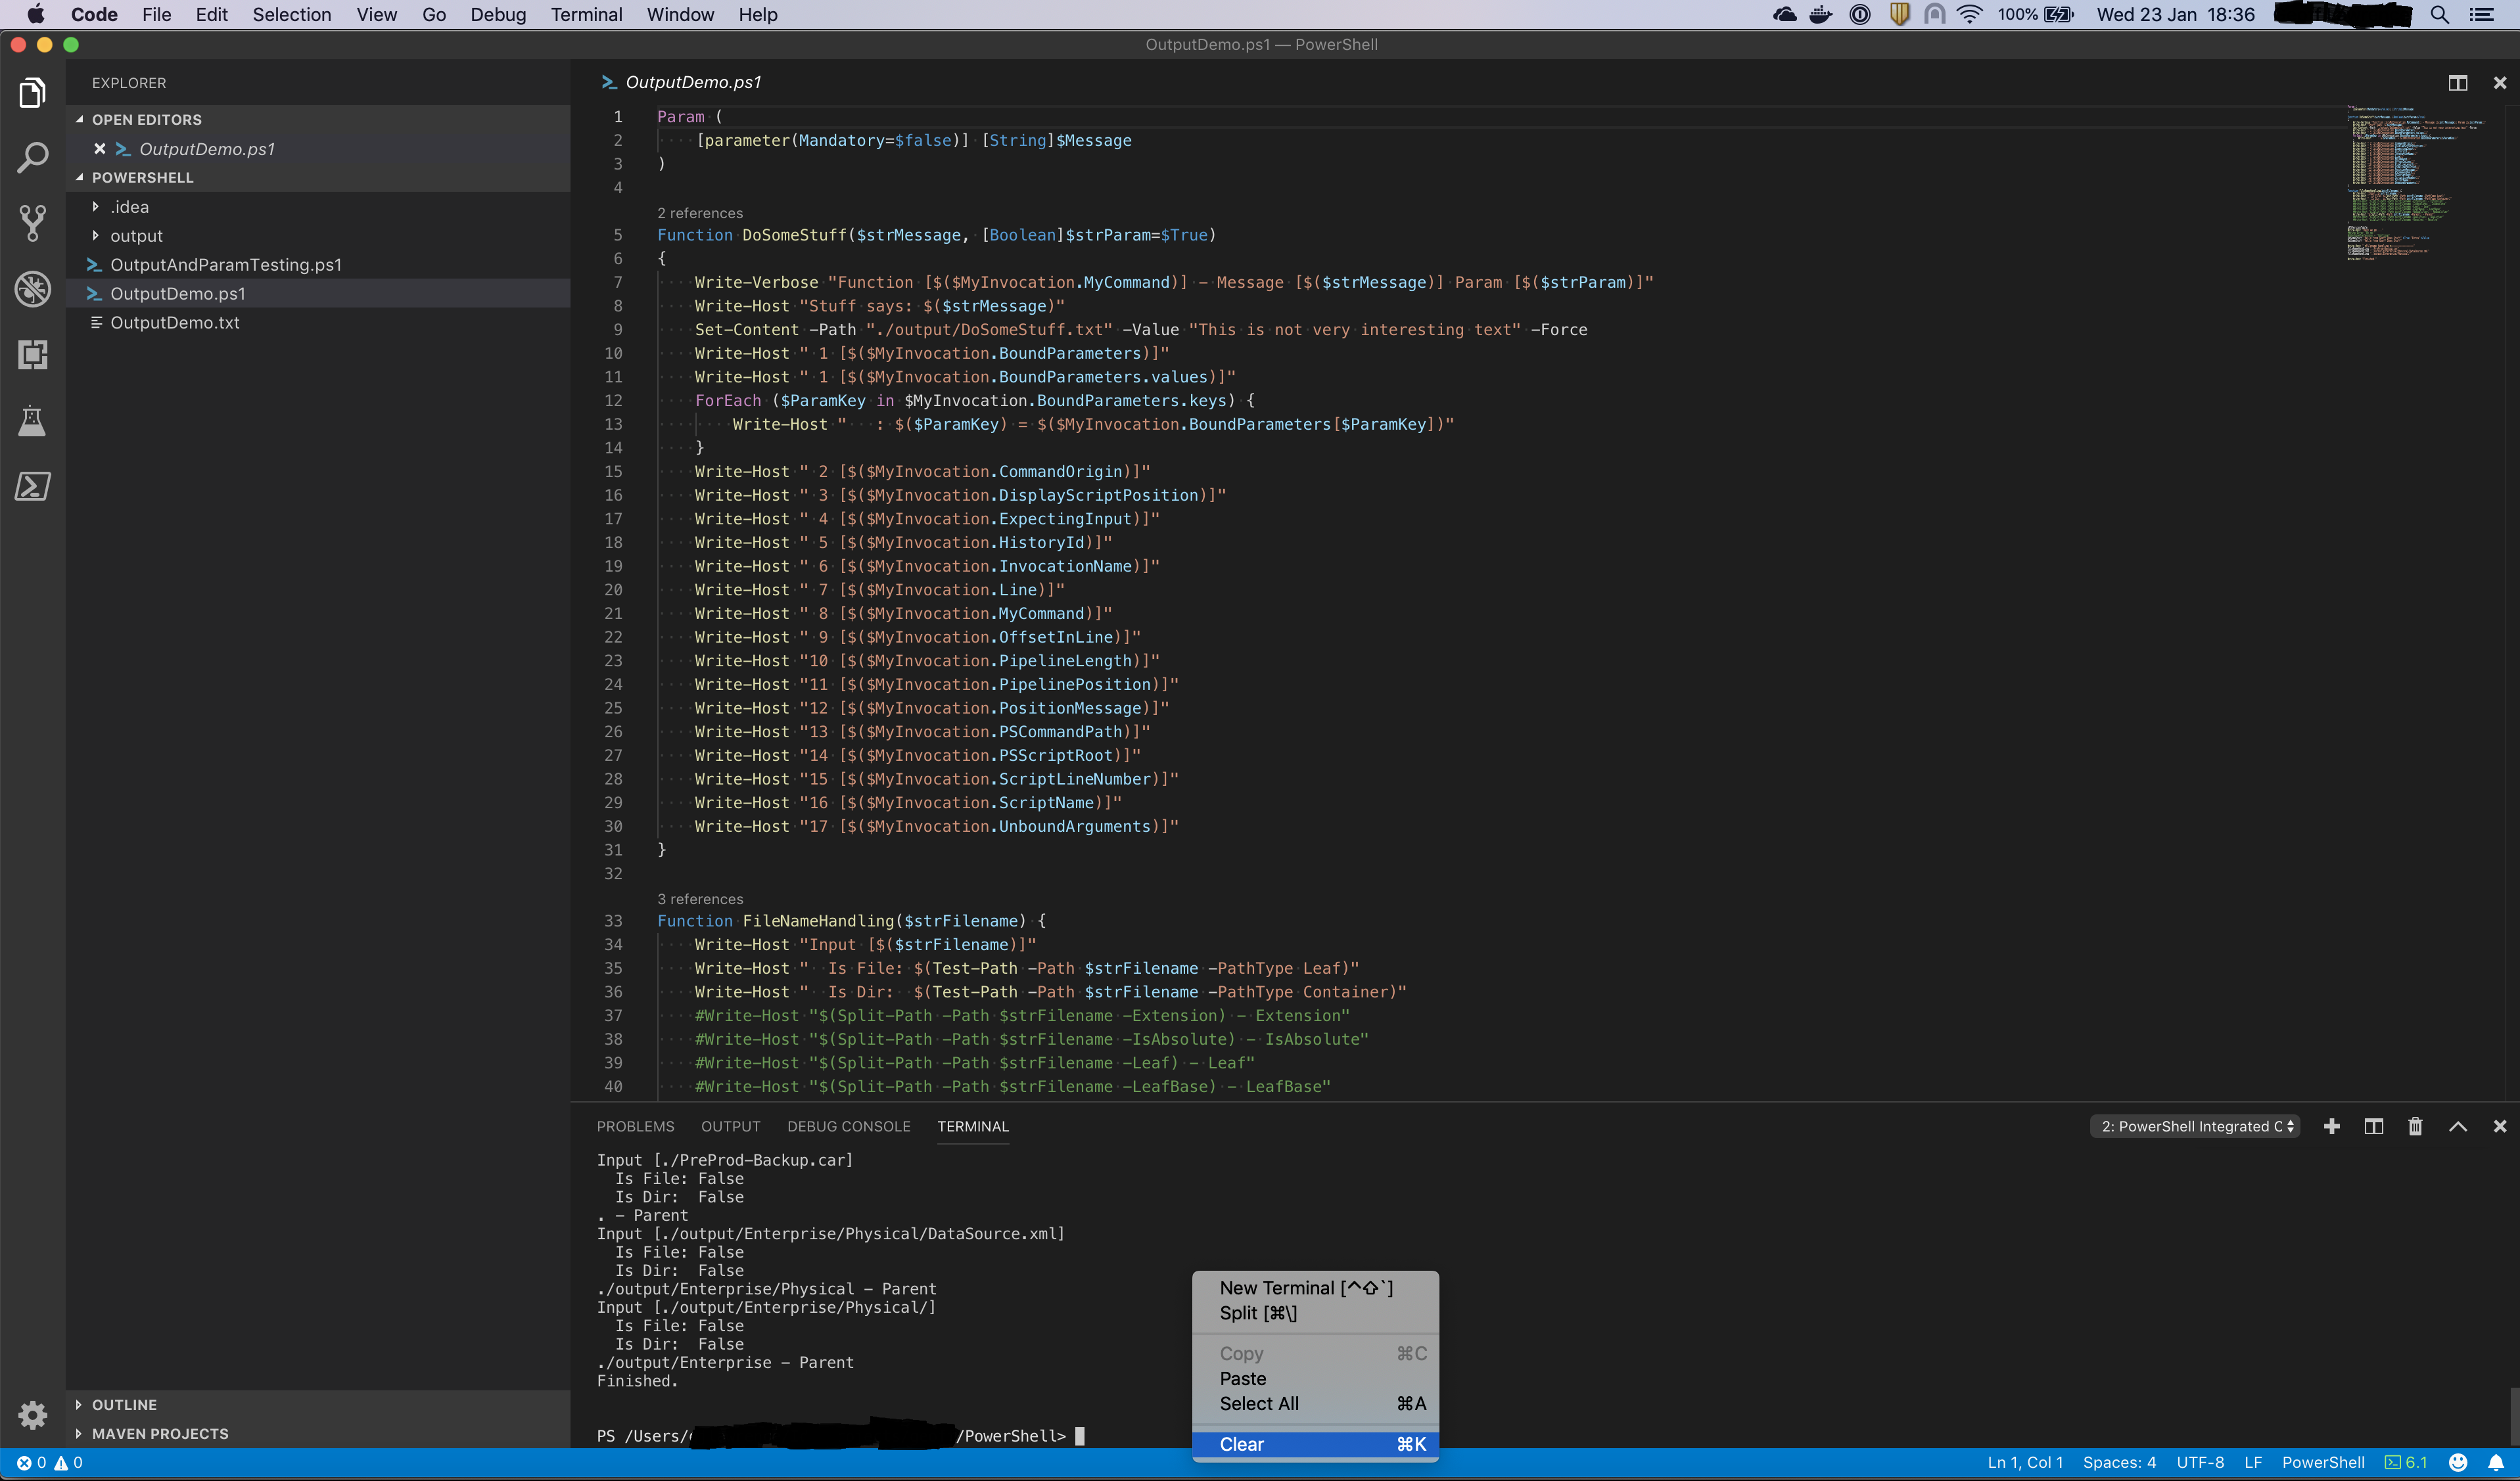Open the PowerShell command explorer icon
The width and height of the screenshot is (2520, 1481).
point(32,487)
